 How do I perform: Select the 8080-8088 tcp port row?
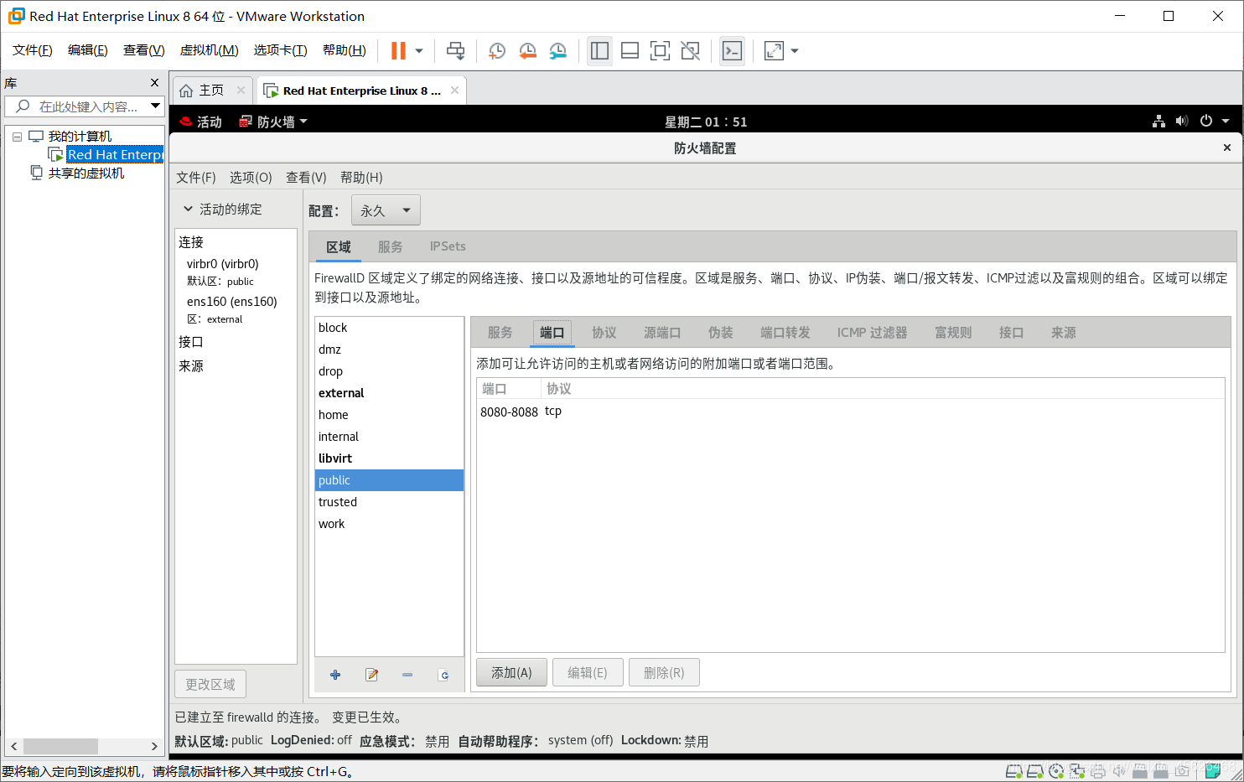(x=850, y=412)
